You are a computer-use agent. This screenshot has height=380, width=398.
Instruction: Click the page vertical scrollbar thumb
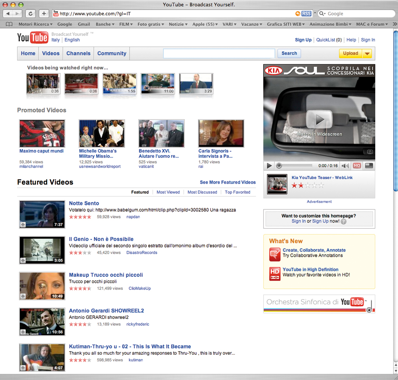click(x=396, y=111)
